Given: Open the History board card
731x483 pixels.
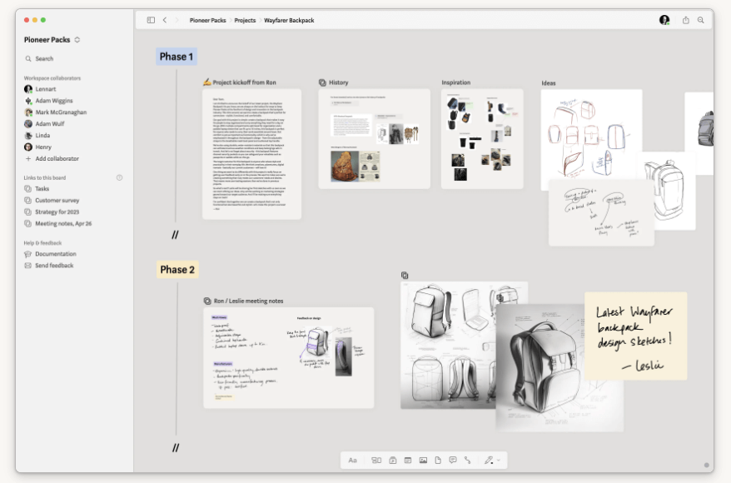Looking at the screenshot, I should click(375, 139).
